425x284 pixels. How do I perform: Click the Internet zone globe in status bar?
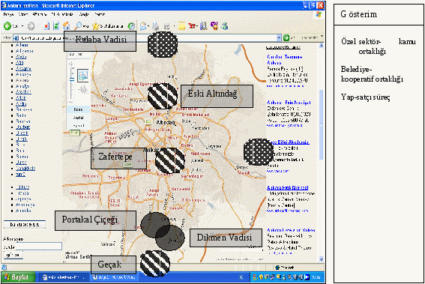point(277,268)
